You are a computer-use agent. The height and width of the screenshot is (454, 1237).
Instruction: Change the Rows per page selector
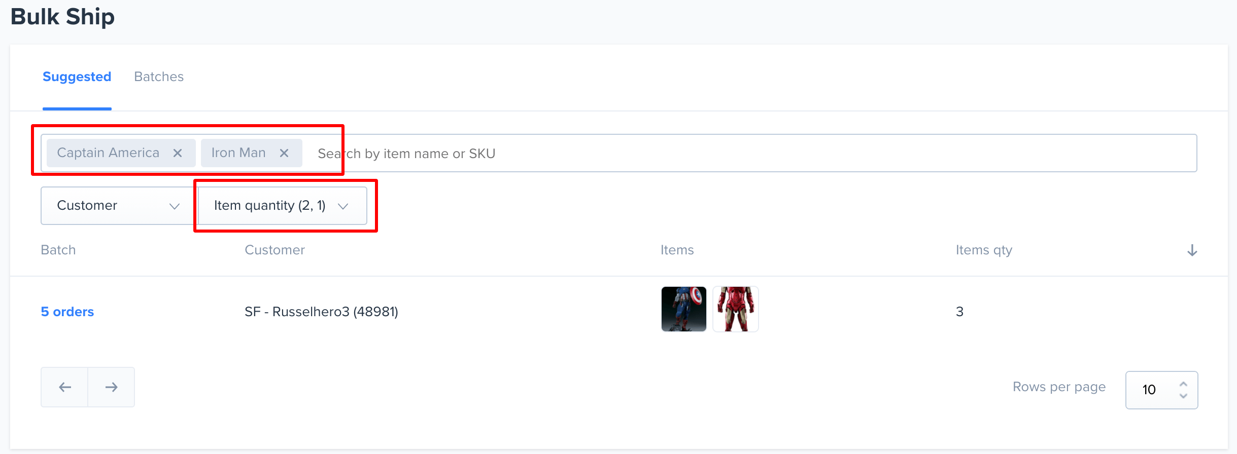point(1161,390)
